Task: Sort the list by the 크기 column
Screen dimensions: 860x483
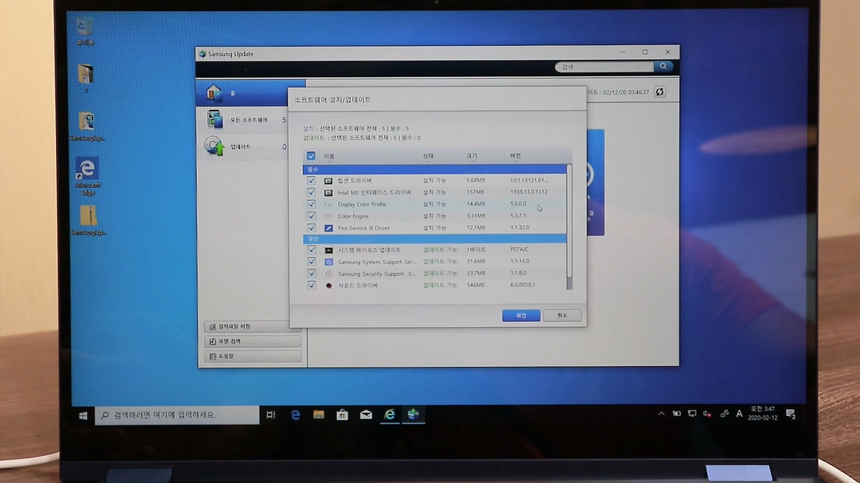Action: 472,156
